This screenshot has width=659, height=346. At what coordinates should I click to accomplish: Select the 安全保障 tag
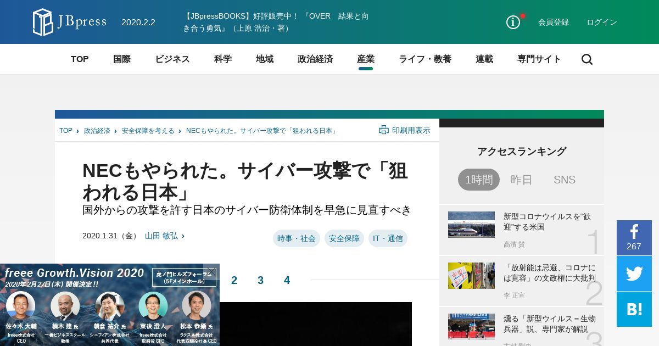pyautogui.click(x=344, y=238)
